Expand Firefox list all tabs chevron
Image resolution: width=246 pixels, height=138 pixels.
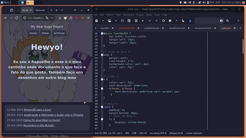[62, 10]
